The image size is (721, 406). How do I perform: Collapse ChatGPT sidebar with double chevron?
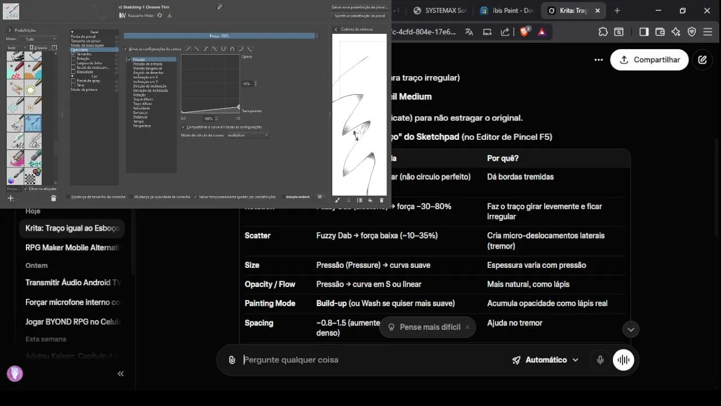tap(120, 374)
